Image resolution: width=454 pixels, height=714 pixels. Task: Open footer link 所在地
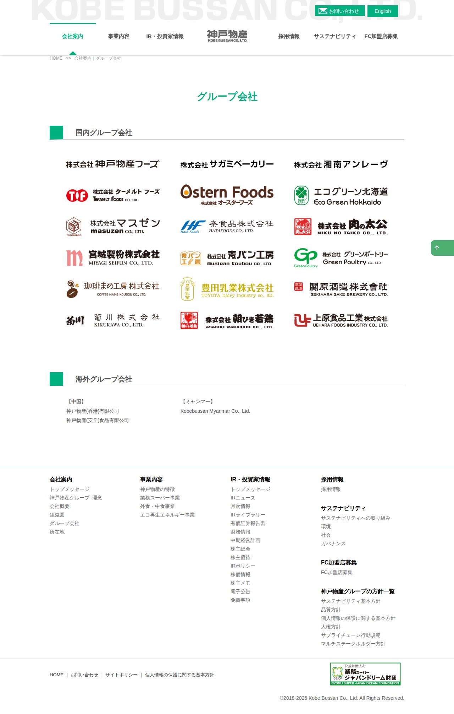tap(57, 532)
